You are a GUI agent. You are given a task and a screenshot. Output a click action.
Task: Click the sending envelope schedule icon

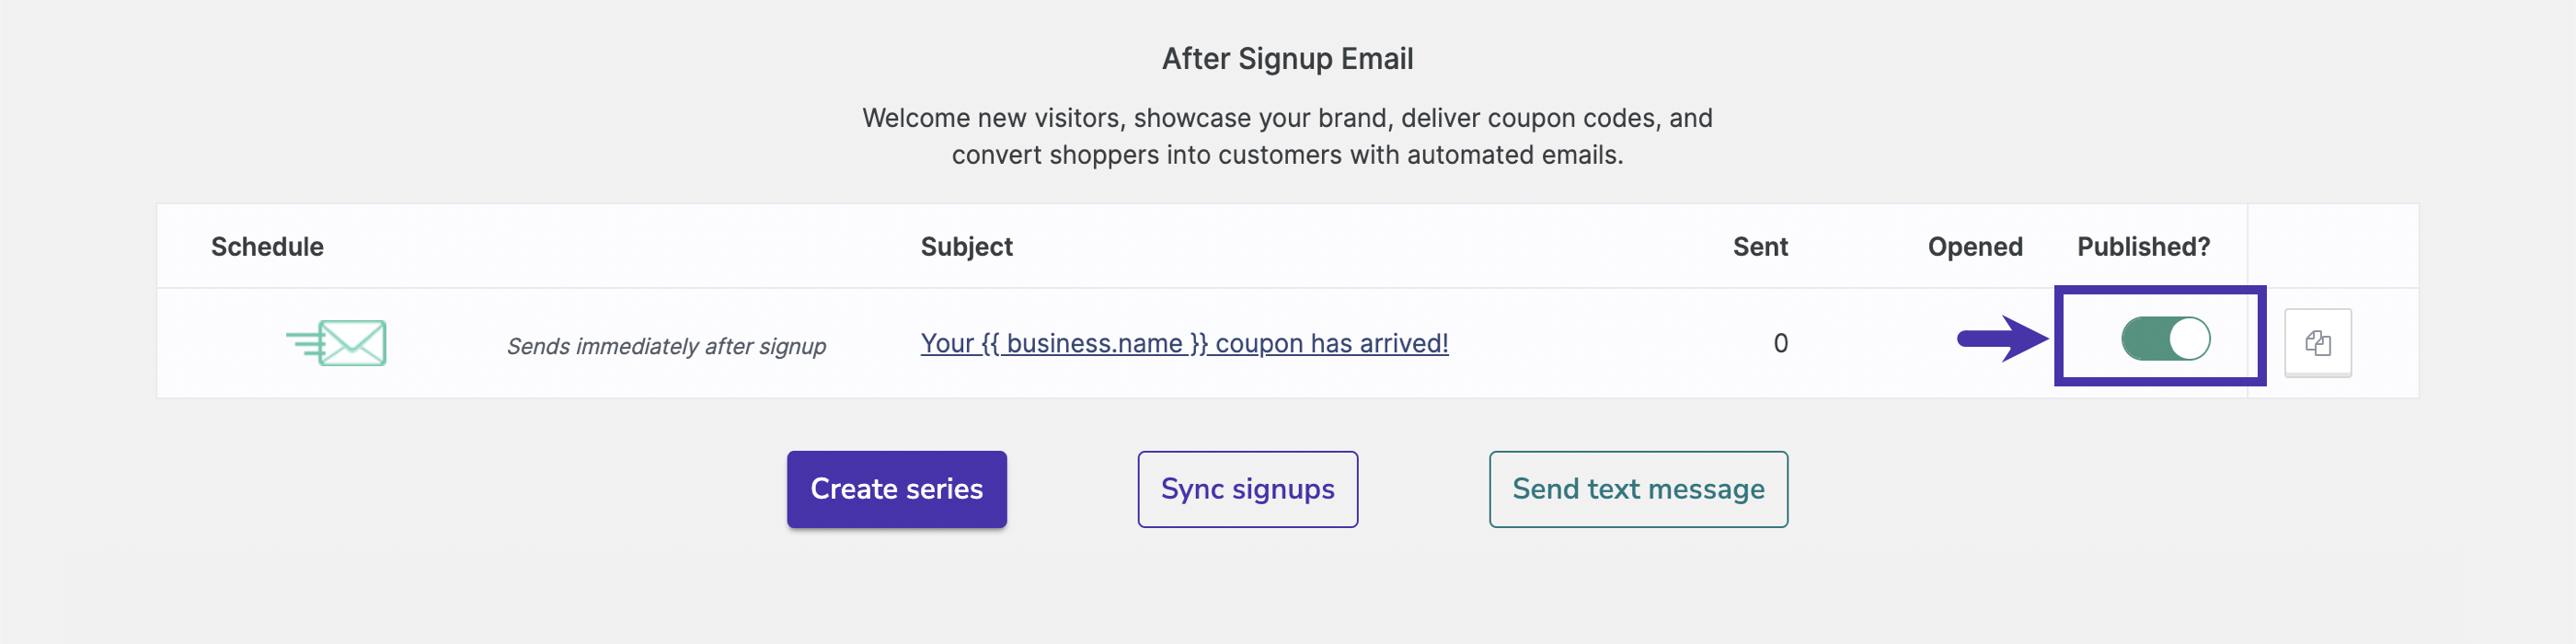[338, 343]
